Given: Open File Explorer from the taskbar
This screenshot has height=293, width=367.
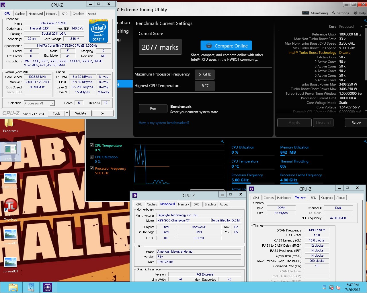Looking at the screenshot, I should pyautogui.click(x=13, y=287).
